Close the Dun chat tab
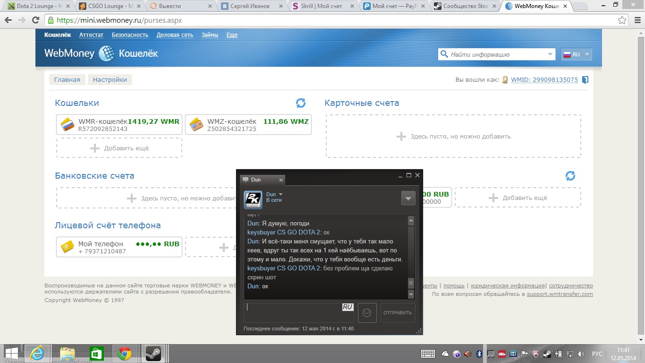 [x=281, y=180]
